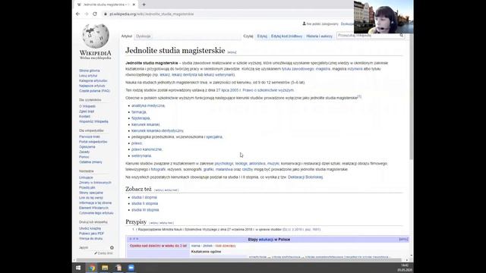Viewport: 486px width, 273px height.
Task: Open Częste pytania (FAQ) link
Action: (94, 91)
